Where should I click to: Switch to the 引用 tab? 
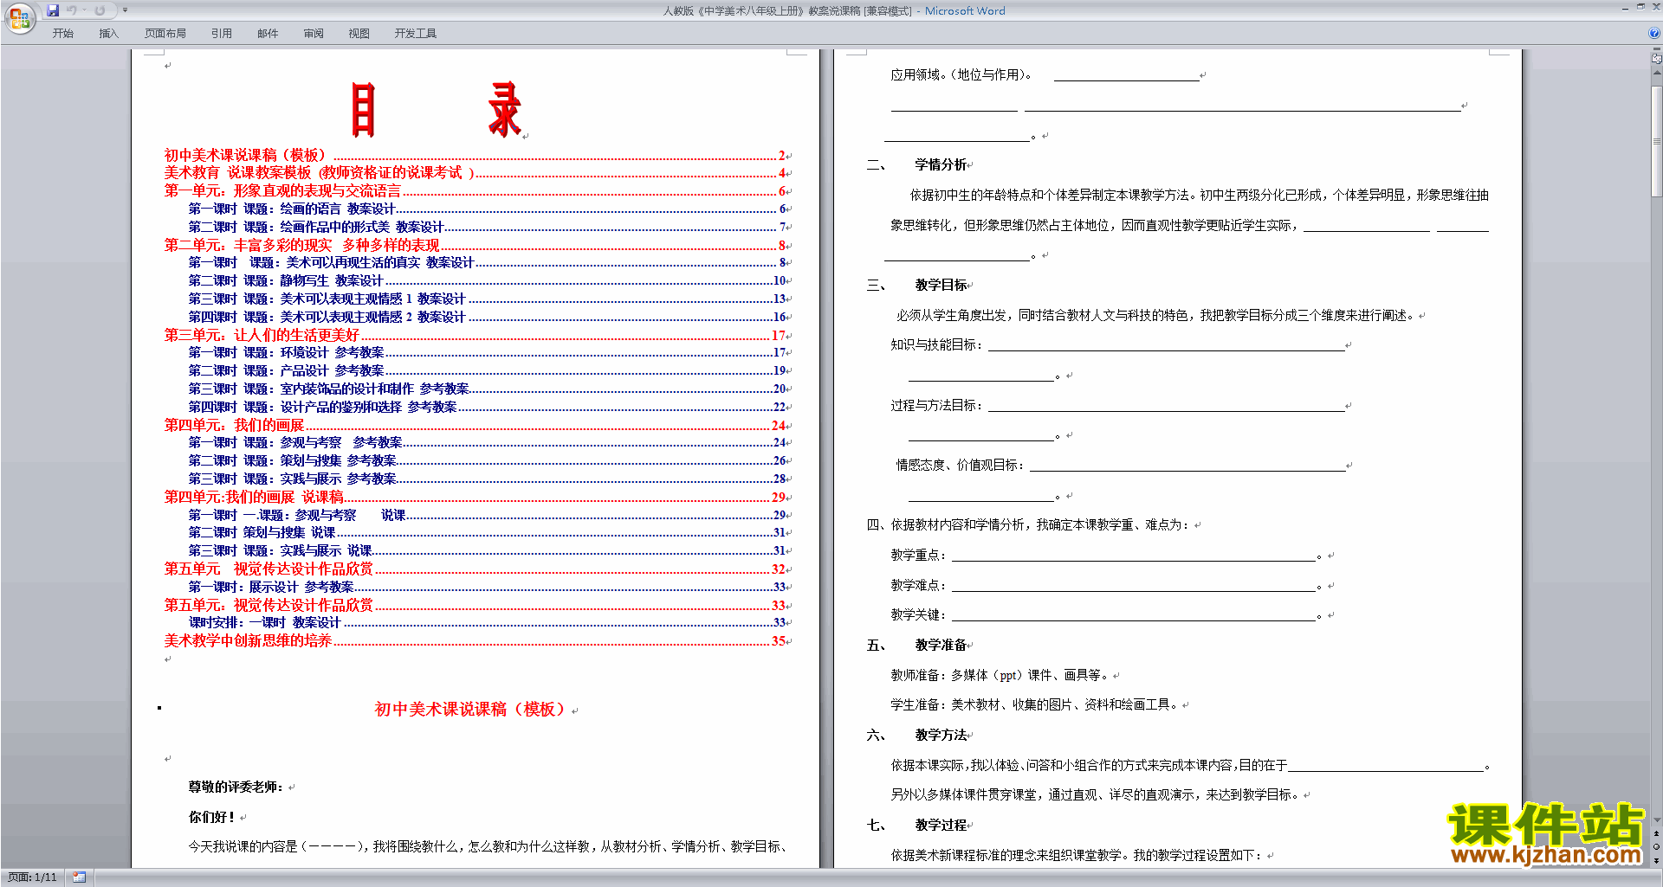point(222,33)
